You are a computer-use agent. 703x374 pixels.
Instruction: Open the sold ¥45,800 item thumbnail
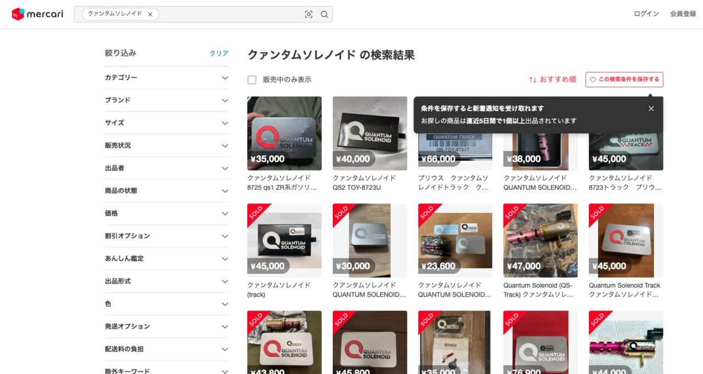click(370, 342)
